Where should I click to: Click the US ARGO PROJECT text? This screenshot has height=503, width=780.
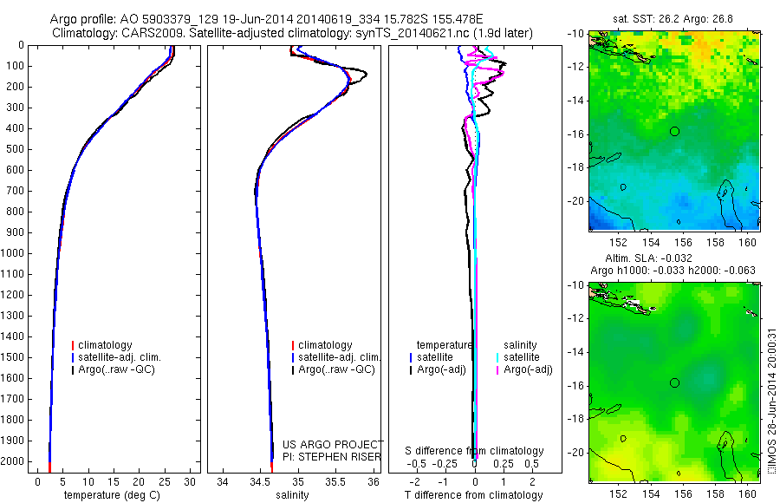point(333,444)
